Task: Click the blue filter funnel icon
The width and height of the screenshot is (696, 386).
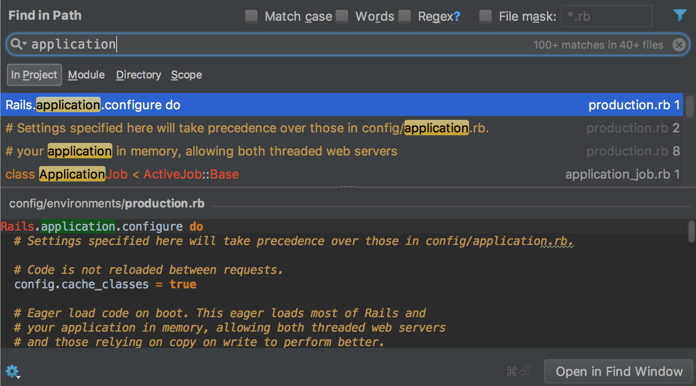Action: click(680, 16)
